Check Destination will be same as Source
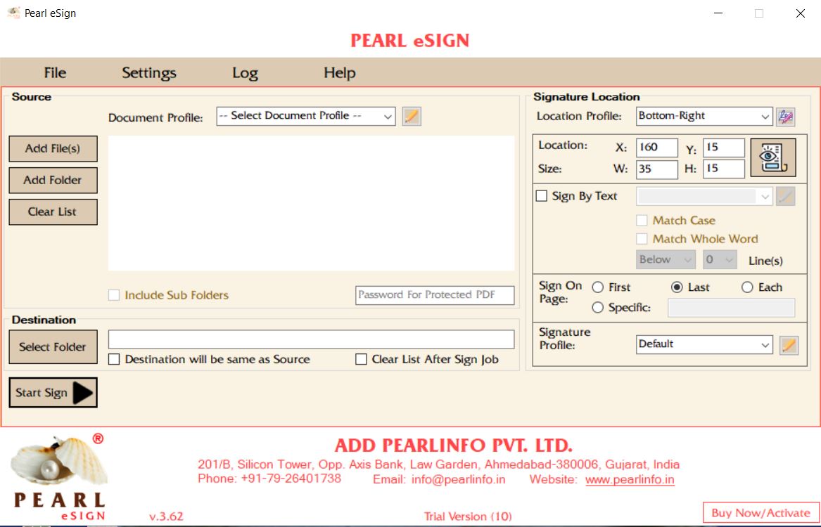The image size is (821, 527). (x=114, y=359)
